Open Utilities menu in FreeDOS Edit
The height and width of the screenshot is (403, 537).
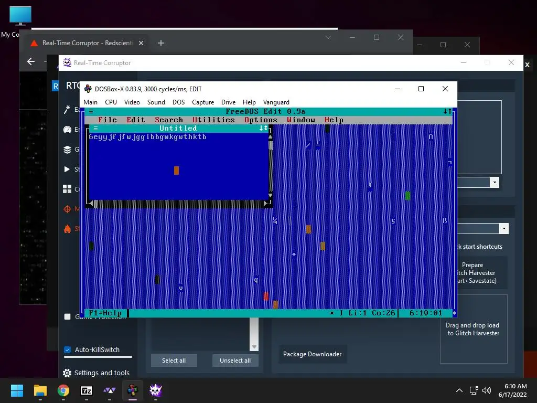click(213, 120)
